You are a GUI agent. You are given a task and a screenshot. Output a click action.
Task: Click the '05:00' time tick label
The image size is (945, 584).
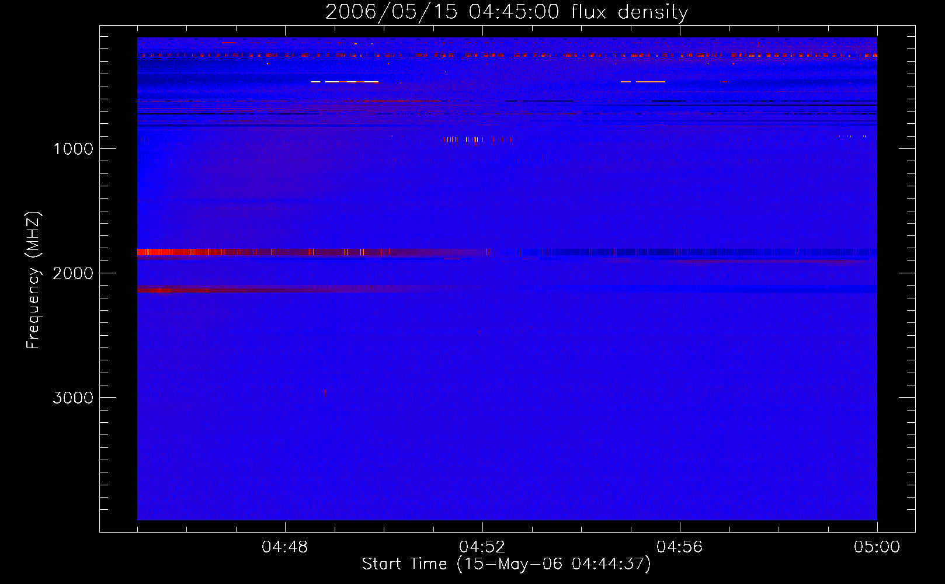coord(877,547)
